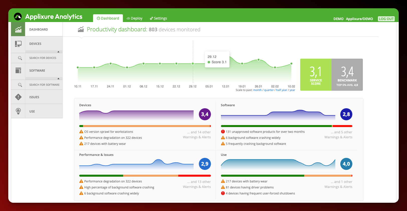Click warning icon beside High percentage background crashing
The height and width of the screenshot is (211, 407).
click(x=81, y=187)
